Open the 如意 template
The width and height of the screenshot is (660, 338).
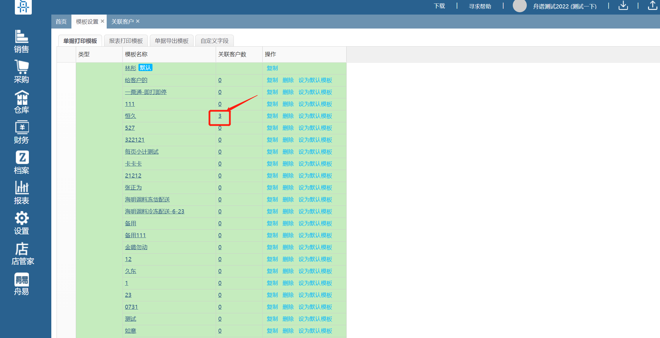click(x=131, y=331)
